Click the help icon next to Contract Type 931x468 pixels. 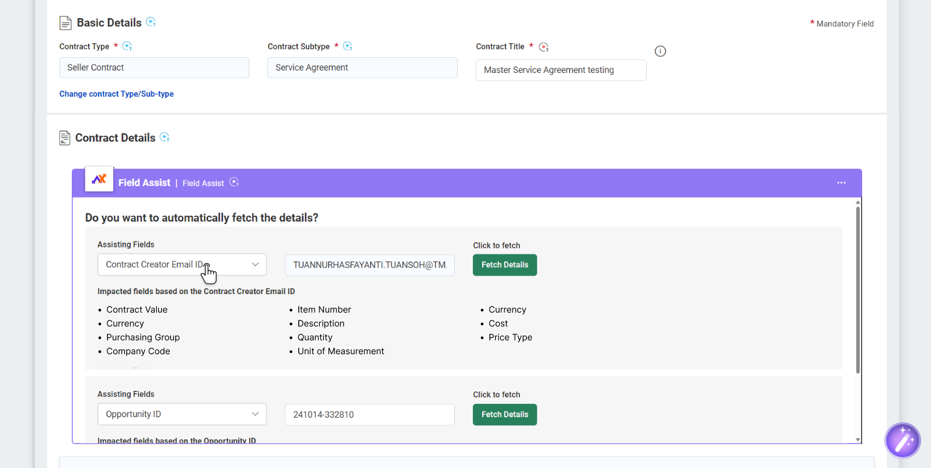point(127,46)
